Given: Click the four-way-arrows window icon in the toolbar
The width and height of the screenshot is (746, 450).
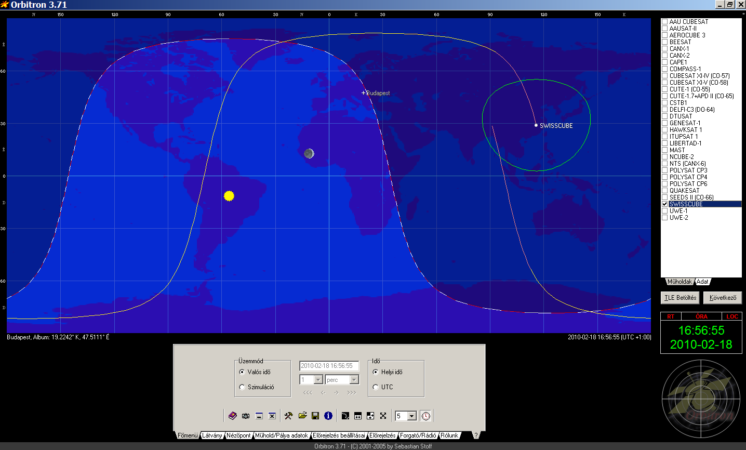Looking at the screenshot, I should pos(370,416).
